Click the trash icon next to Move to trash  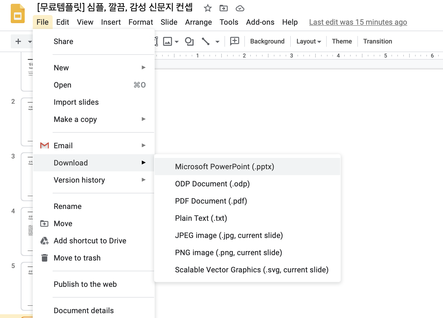(x=44, y=258)
